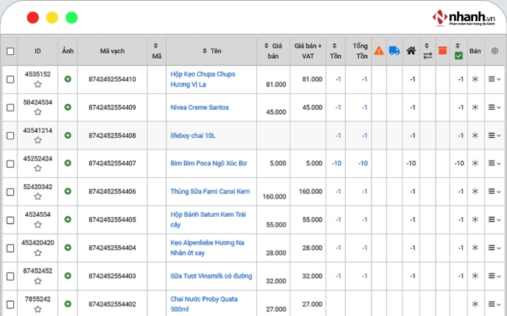This screenshot has height=316, width=507.
Task: Star product ID 58424534 as favorite
Action: [x=38, y=112]
